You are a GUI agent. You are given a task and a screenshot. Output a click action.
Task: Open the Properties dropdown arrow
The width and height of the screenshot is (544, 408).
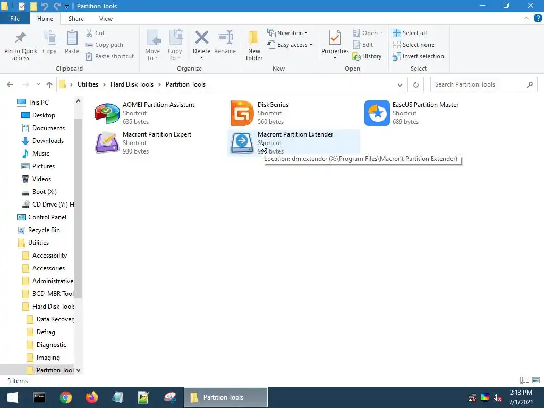tap(335, 57)
